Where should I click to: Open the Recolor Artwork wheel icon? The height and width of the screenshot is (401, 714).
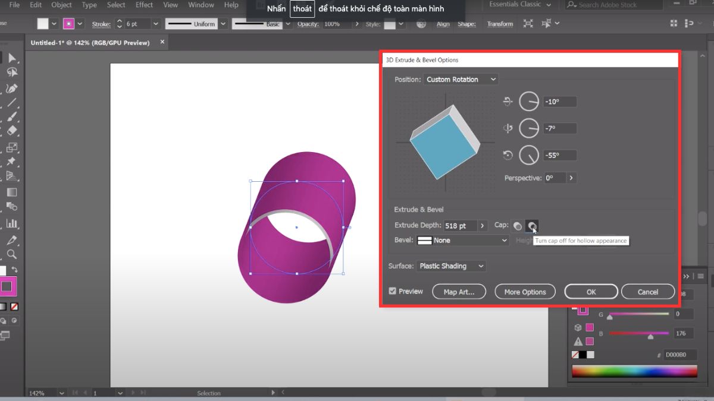point(421,24)
